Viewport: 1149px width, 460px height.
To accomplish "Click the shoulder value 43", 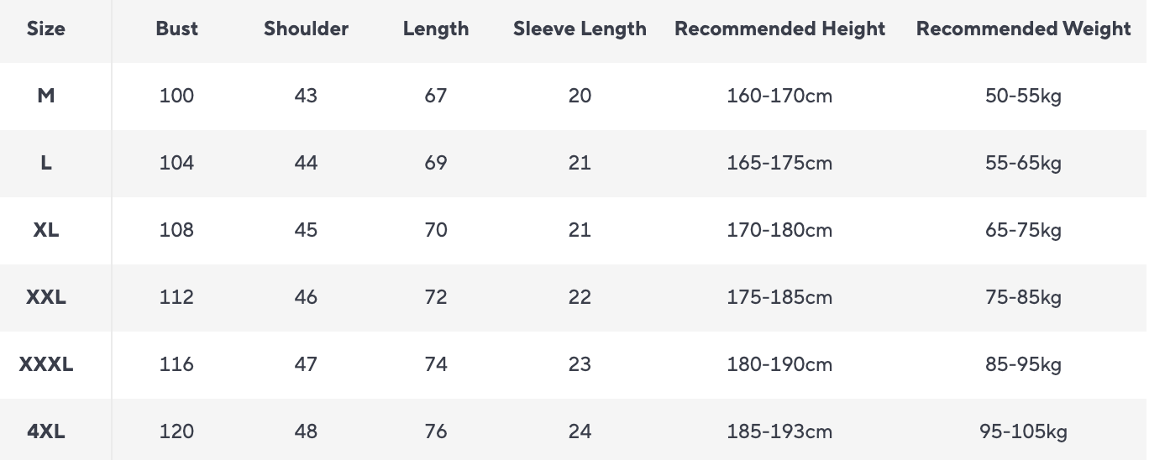I will pos(306,96).
